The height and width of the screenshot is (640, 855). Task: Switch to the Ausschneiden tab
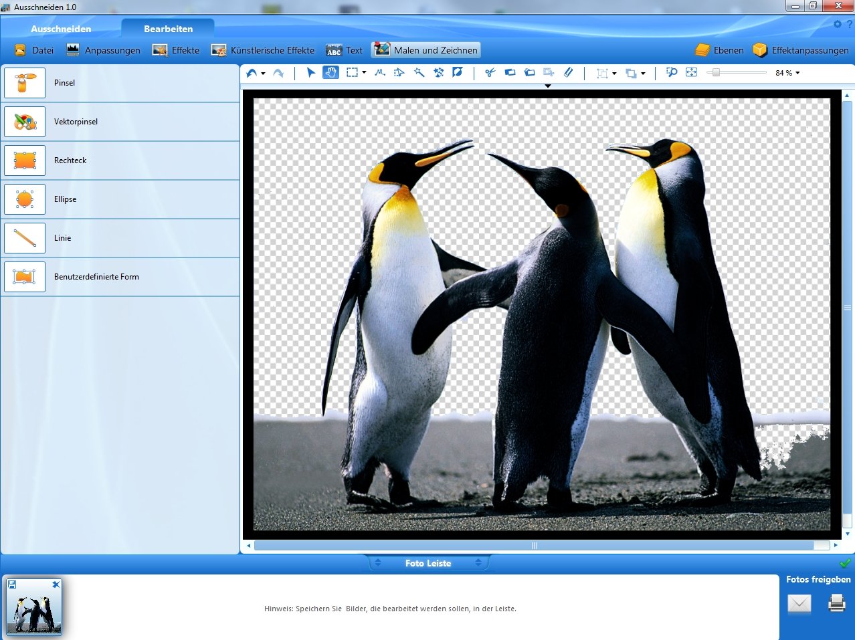click(61, 29)
